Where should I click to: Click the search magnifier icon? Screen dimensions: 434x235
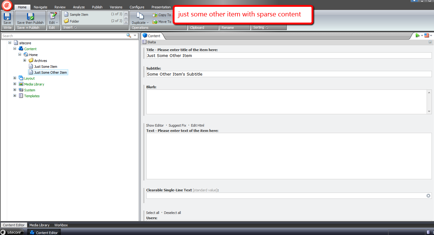tap(129, 36)
